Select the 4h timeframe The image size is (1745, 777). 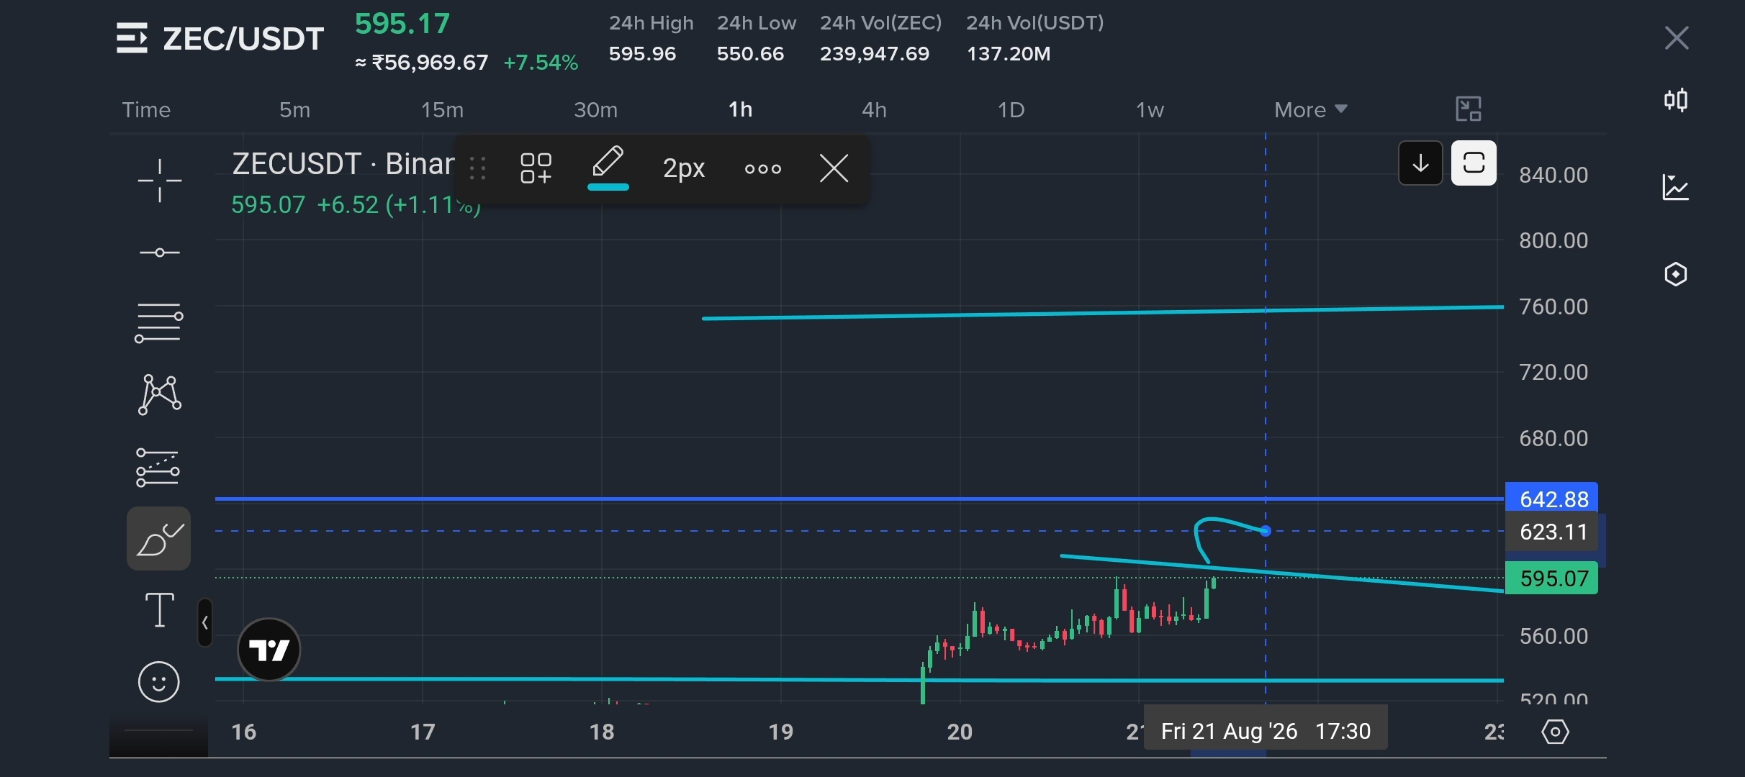pyautogui.click(x=874, y=109)
